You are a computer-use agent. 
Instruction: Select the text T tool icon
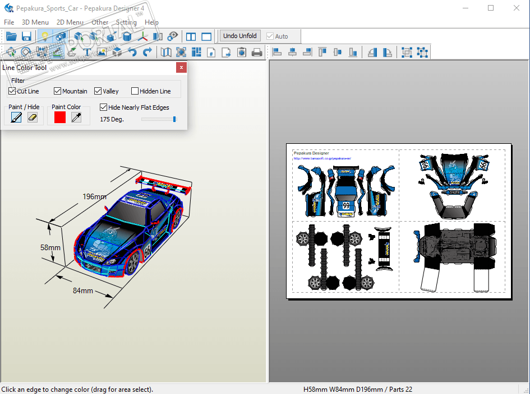click(x=87, y=52)
